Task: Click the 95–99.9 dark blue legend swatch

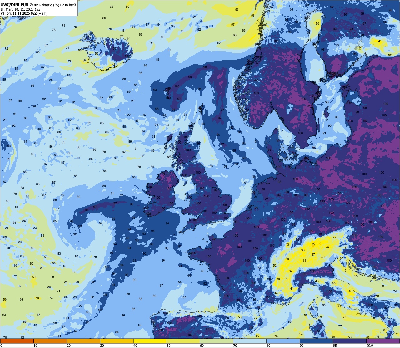Action: click(x=350, y=341)
